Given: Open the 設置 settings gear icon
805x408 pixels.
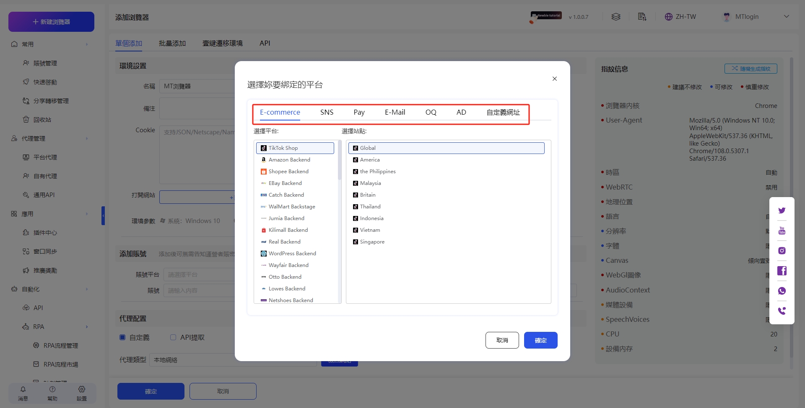Looking at the screenshot, I should [x=82, y=390].
